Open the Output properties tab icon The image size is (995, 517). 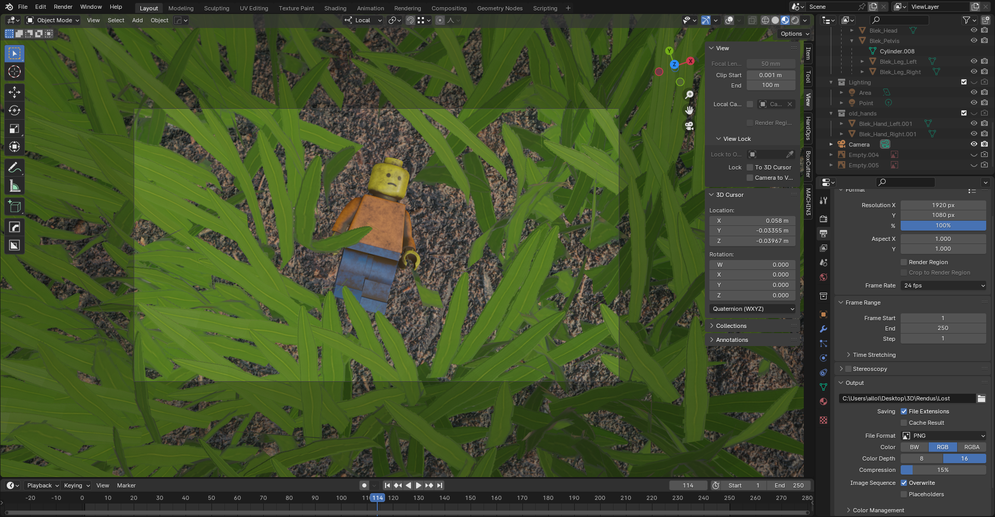coord(823,234)
